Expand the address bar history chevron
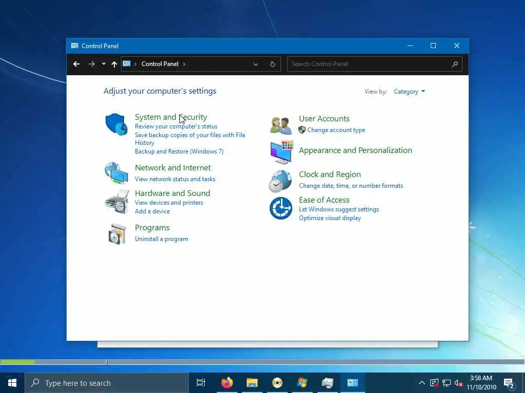525x393 pixels. point(256,64)
